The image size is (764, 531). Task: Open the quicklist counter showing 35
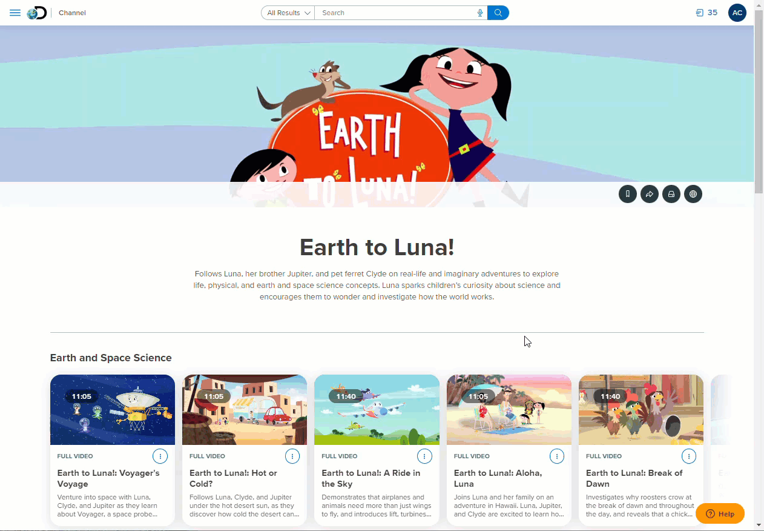[x=706, y=13]
